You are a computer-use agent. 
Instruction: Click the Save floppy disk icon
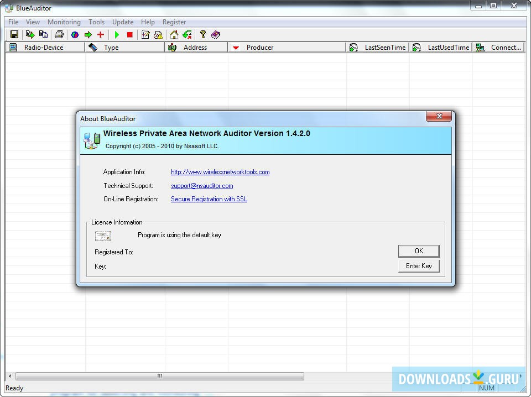point(14,34)
